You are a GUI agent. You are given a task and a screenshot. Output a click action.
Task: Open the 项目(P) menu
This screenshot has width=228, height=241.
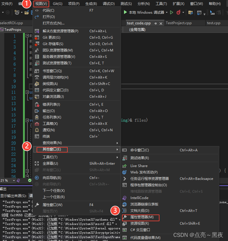tap(74, 4)
